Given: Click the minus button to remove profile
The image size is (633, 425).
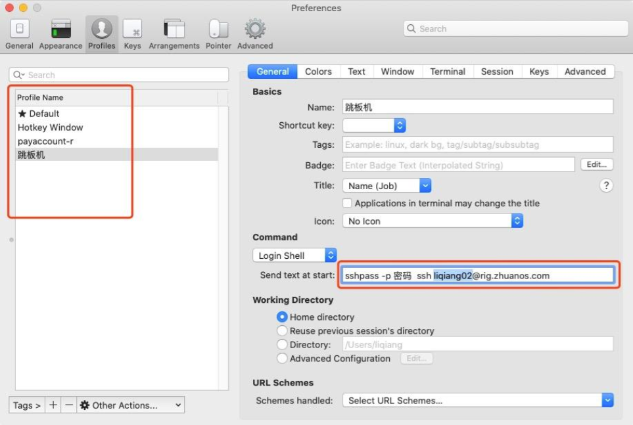Looking at the screenshot, I should (x=69, y=405).
